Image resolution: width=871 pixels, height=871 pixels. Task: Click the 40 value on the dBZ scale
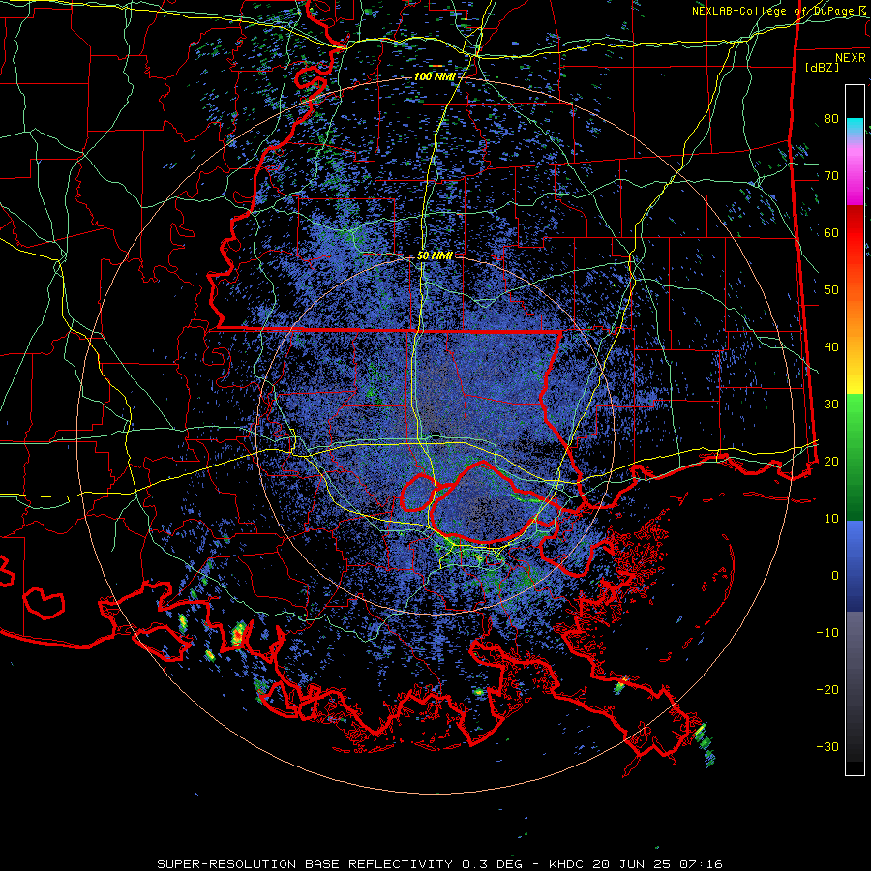pos(831,347)
